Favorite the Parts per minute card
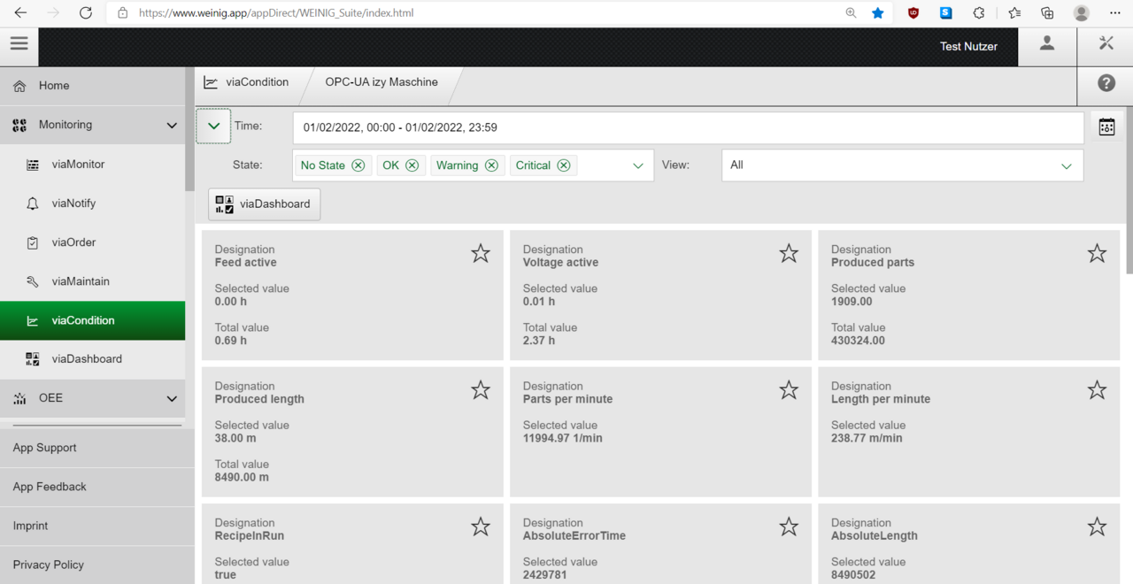This screenshot has width=1133, height=584. click(x=789, y=390)
